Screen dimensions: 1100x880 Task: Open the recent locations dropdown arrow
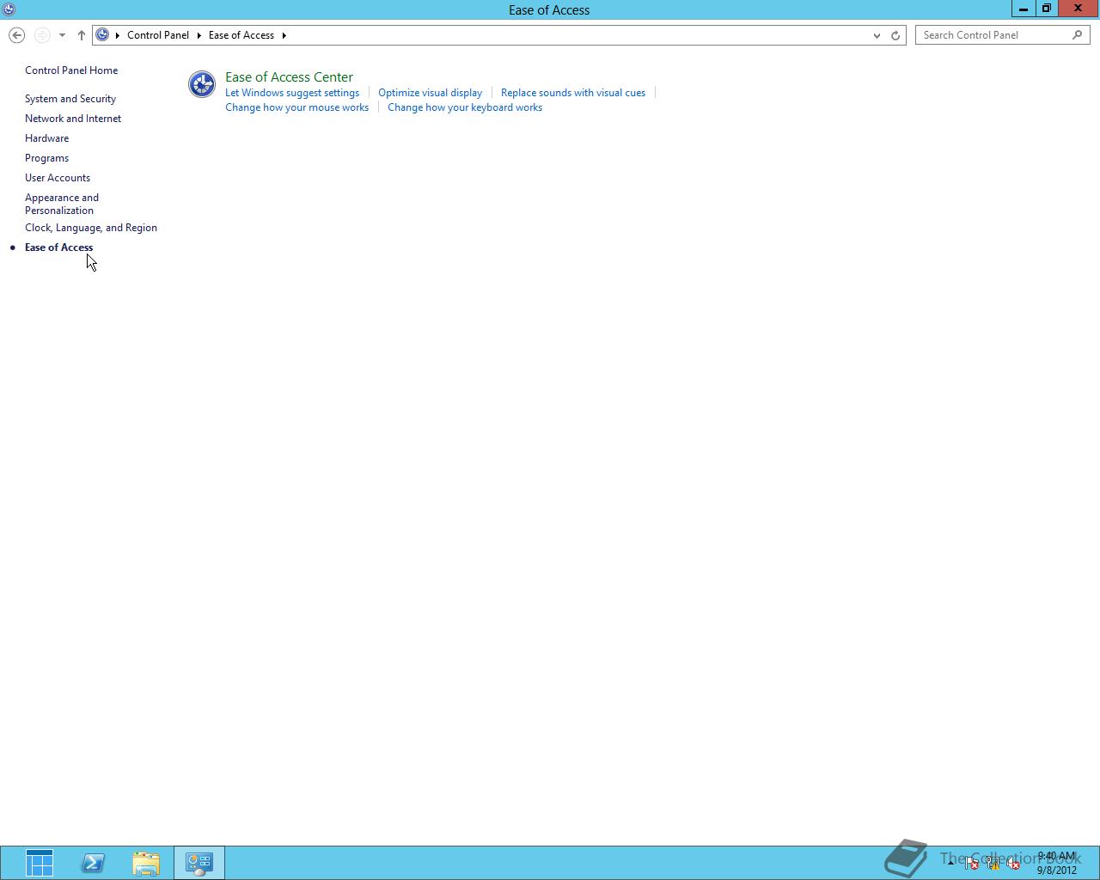[62, 35]
